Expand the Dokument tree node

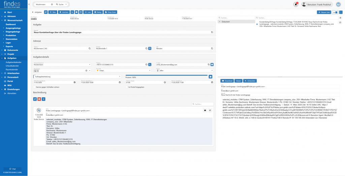220,22
